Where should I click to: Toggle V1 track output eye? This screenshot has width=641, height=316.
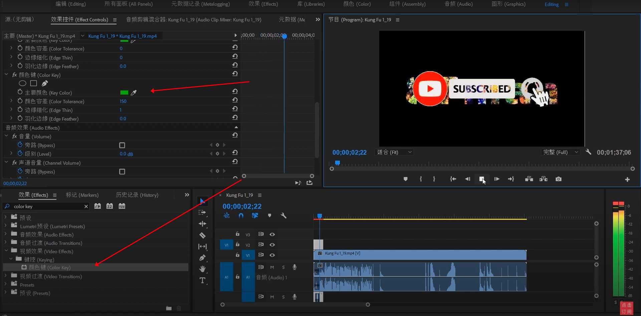click(272, 255)
